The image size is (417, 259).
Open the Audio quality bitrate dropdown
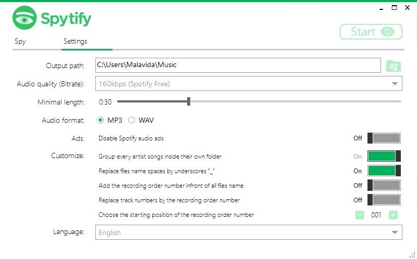pos(249,84)
